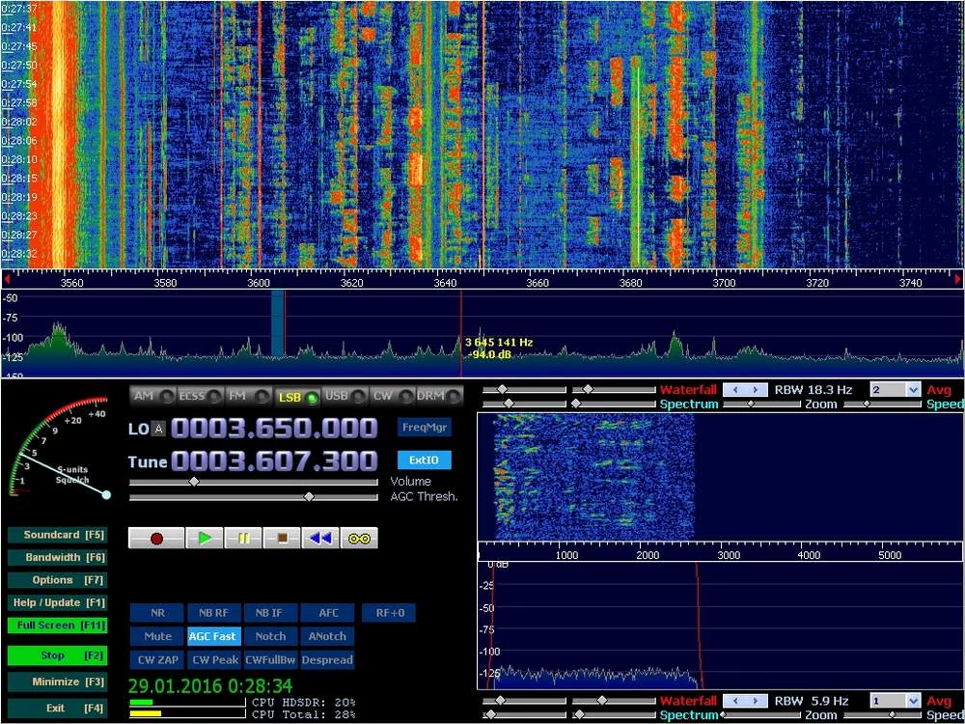The width and height of the screenshot is (965, 724).
Task: Toggle Full Screen [F11]
Action: (57, 625)
